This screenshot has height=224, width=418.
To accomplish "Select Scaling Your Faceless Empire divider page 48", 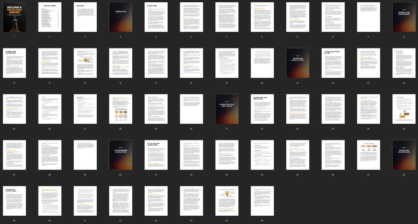I will point(403,155).
